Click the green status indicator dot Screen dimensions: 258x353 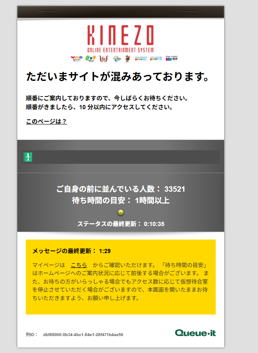click(121, 212)
